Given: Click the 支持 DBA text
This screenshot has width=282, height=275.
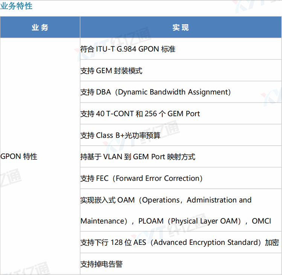Looking at the screenshot, I should (96, 92).
